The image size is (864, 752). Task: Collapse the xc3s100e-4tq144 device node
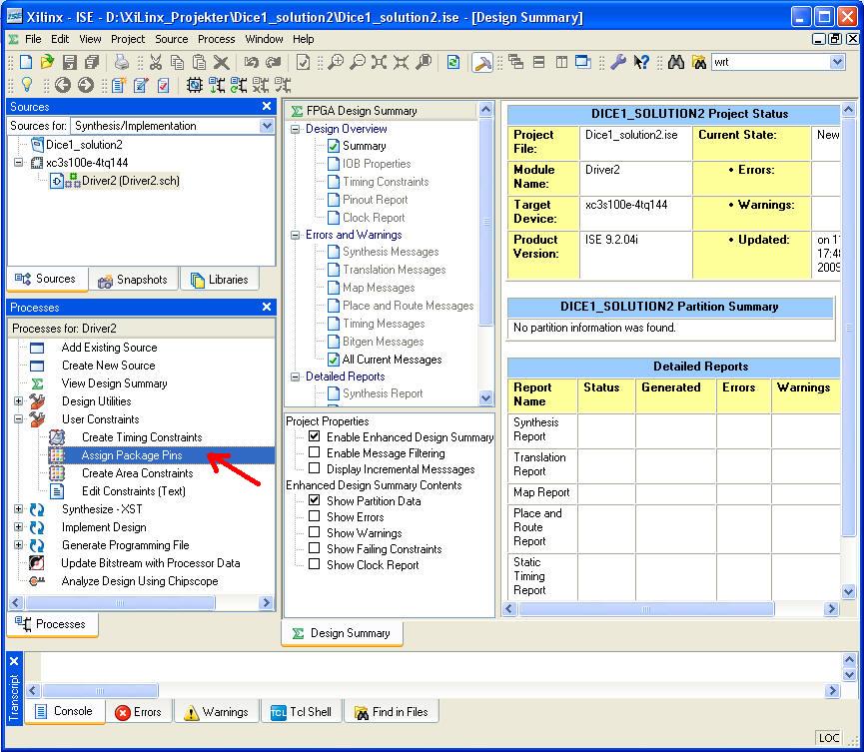click(x=19, y=163)
